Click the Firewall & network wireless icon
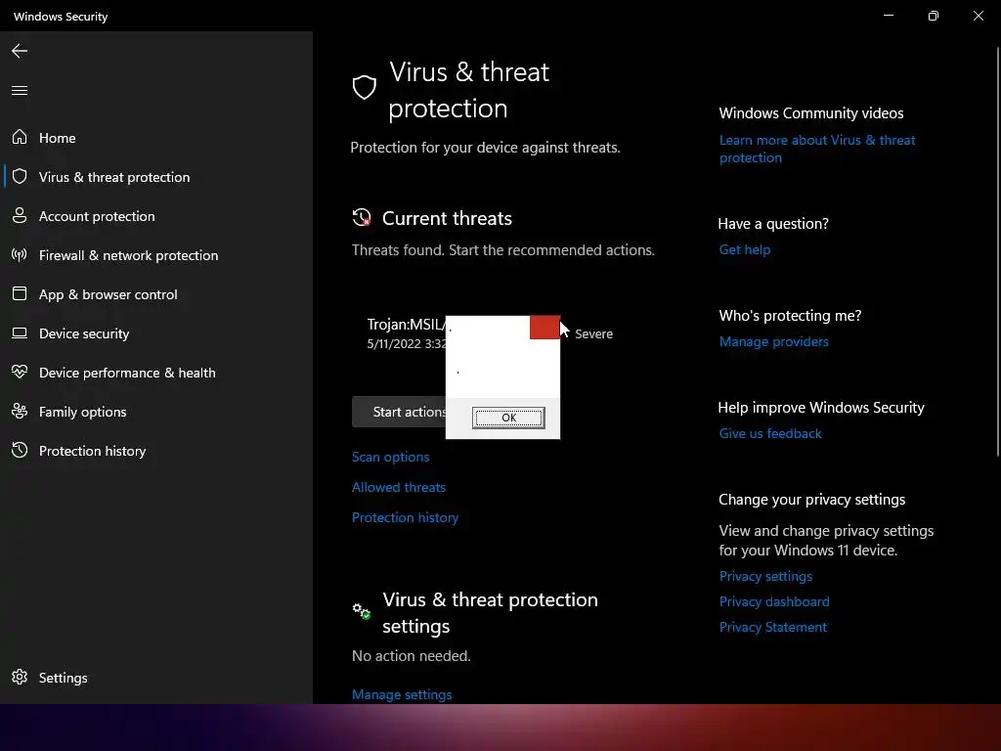 20,255
